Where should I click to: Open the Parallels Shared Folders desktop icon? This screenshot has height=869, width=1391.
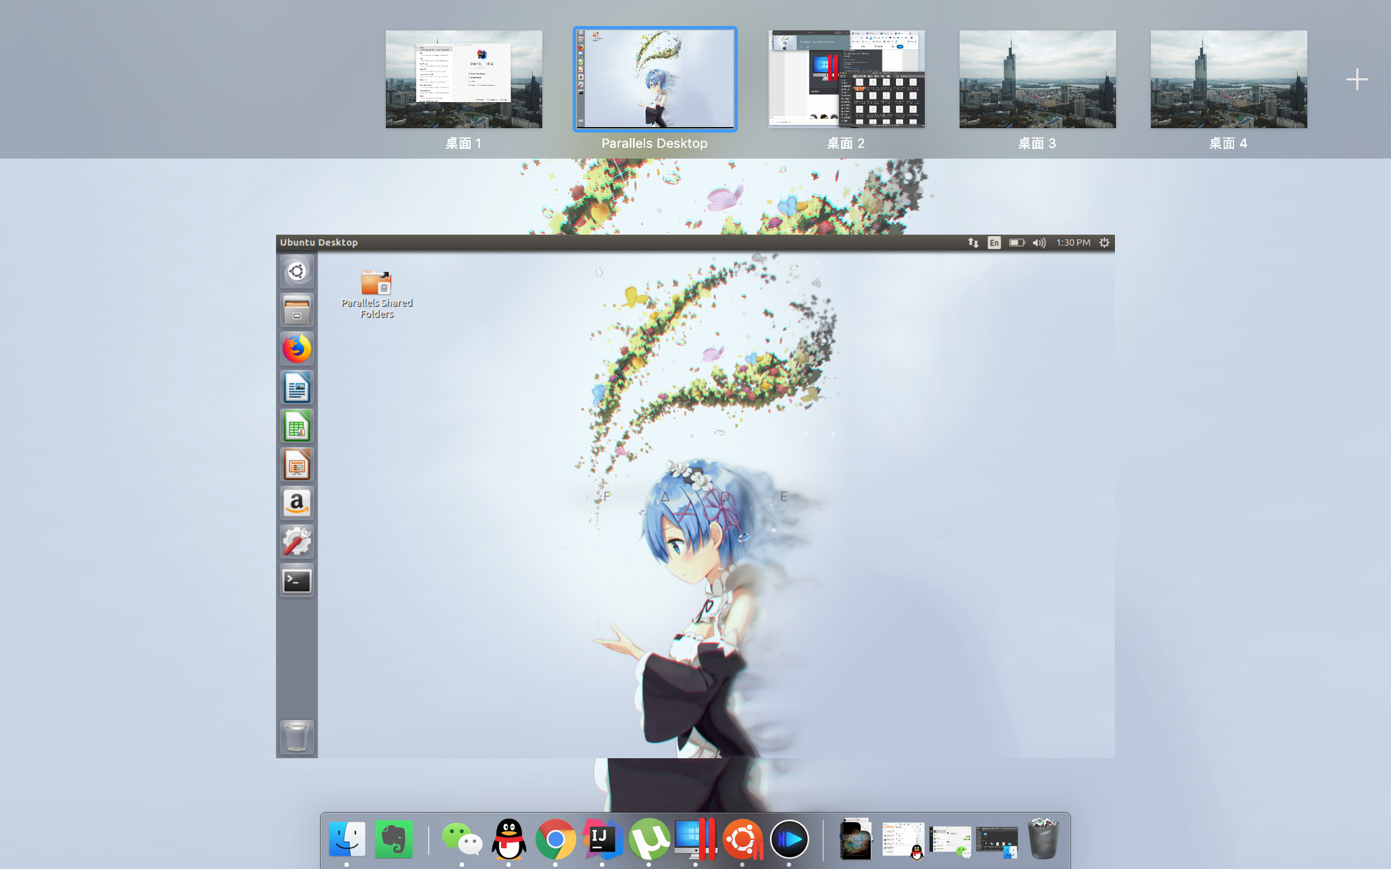click(377, 293)
